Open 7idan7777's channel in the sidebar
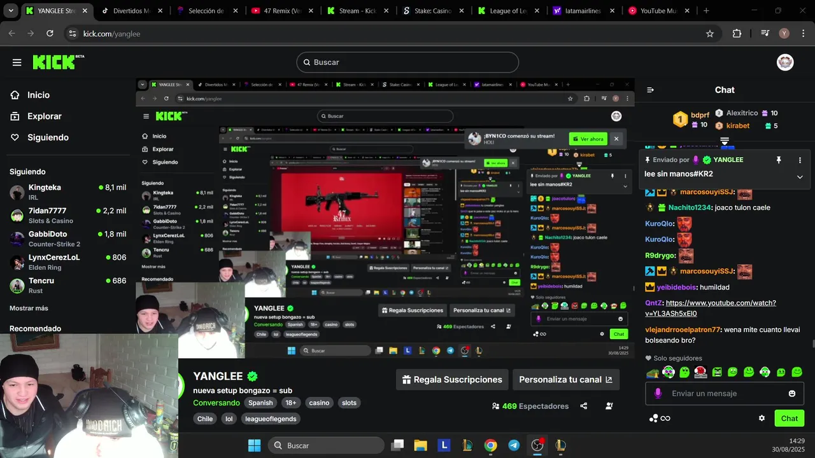The height and width of the screenshot is (458, 815). [x=67, y=215]
